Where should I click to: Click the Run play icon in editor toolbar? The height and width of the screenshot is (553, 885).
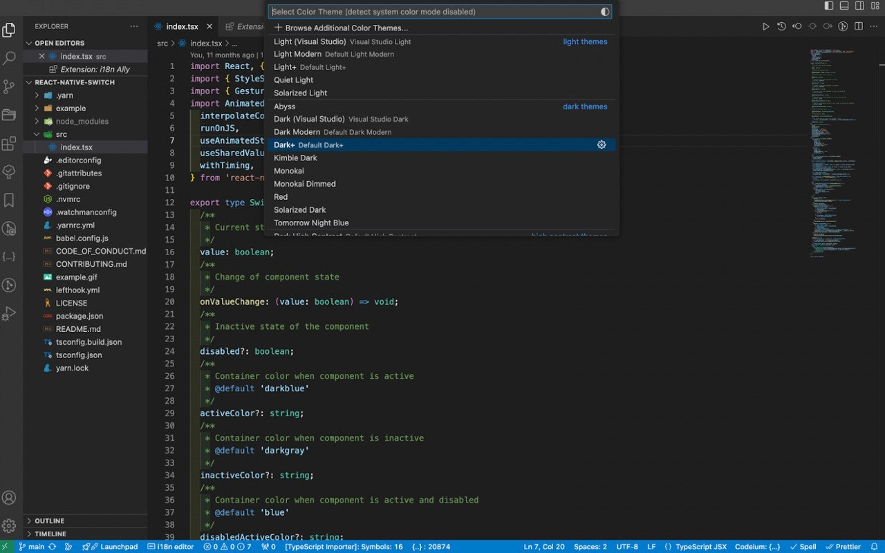coord(765,27)
